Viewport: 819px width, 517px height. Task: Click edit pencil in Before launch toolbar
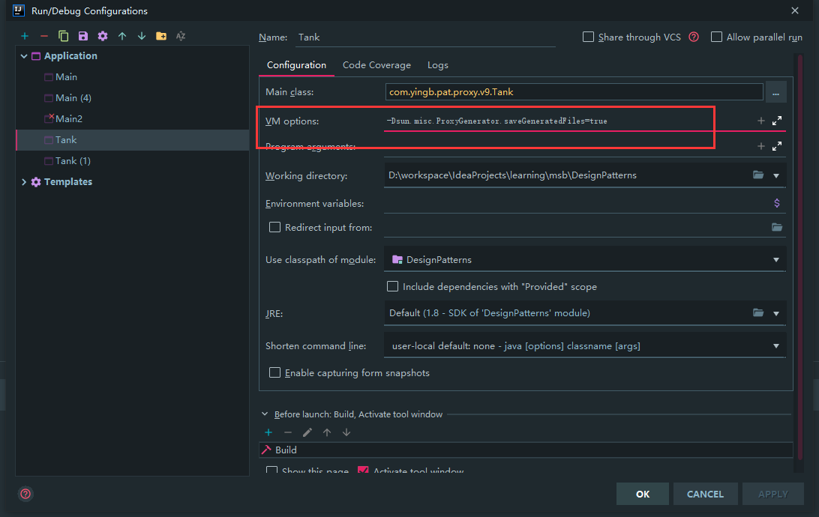pos(307,432)
